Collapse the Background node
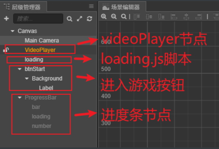The height and width of the screenshot is (149, 219). pyautogui.click(x=27, y=78)
